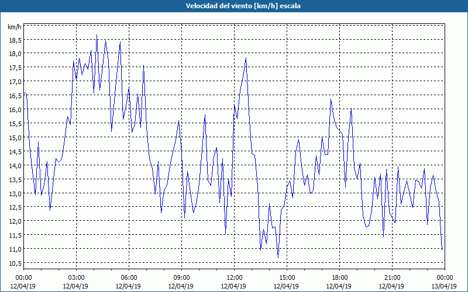468x292 pixels.
Task: Select the '12/04/19' date below 15:00
Action: coord(287,286)
